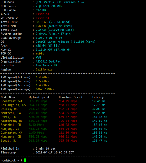Click I/O Speed 2nd run value 1.5 GB/s
Image resolution: width=146 pixels, height=163 pixels.
(x=42, y=81)
